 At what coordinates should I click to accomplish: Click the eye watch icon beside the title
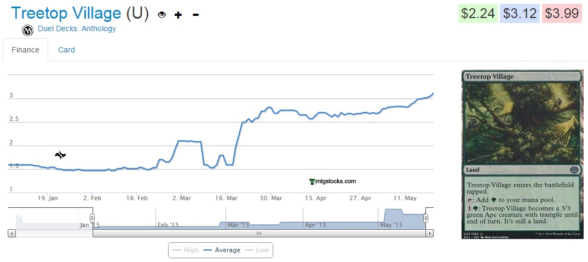pos(162,15)
